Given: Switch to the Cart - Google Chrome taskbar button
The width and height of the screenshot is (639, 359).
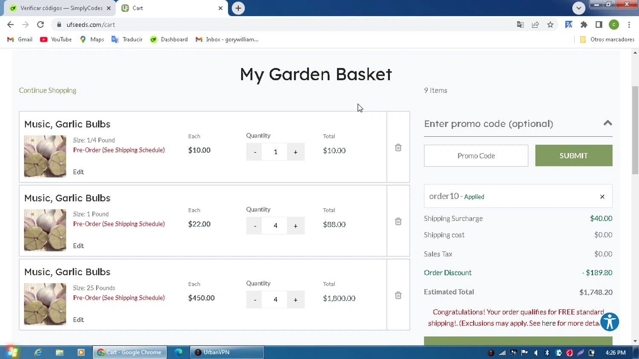Looking at the screenshot, I should pyautogui.click(x=130, y=352).
